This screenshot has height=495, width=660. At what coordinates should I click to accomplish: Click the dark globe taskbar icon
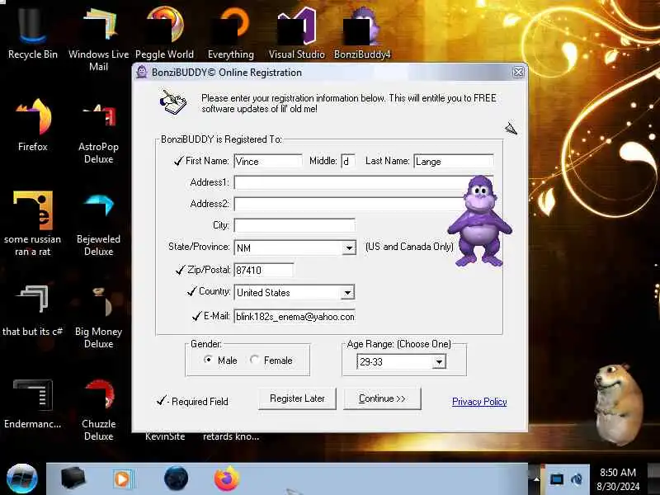point(176,478)
